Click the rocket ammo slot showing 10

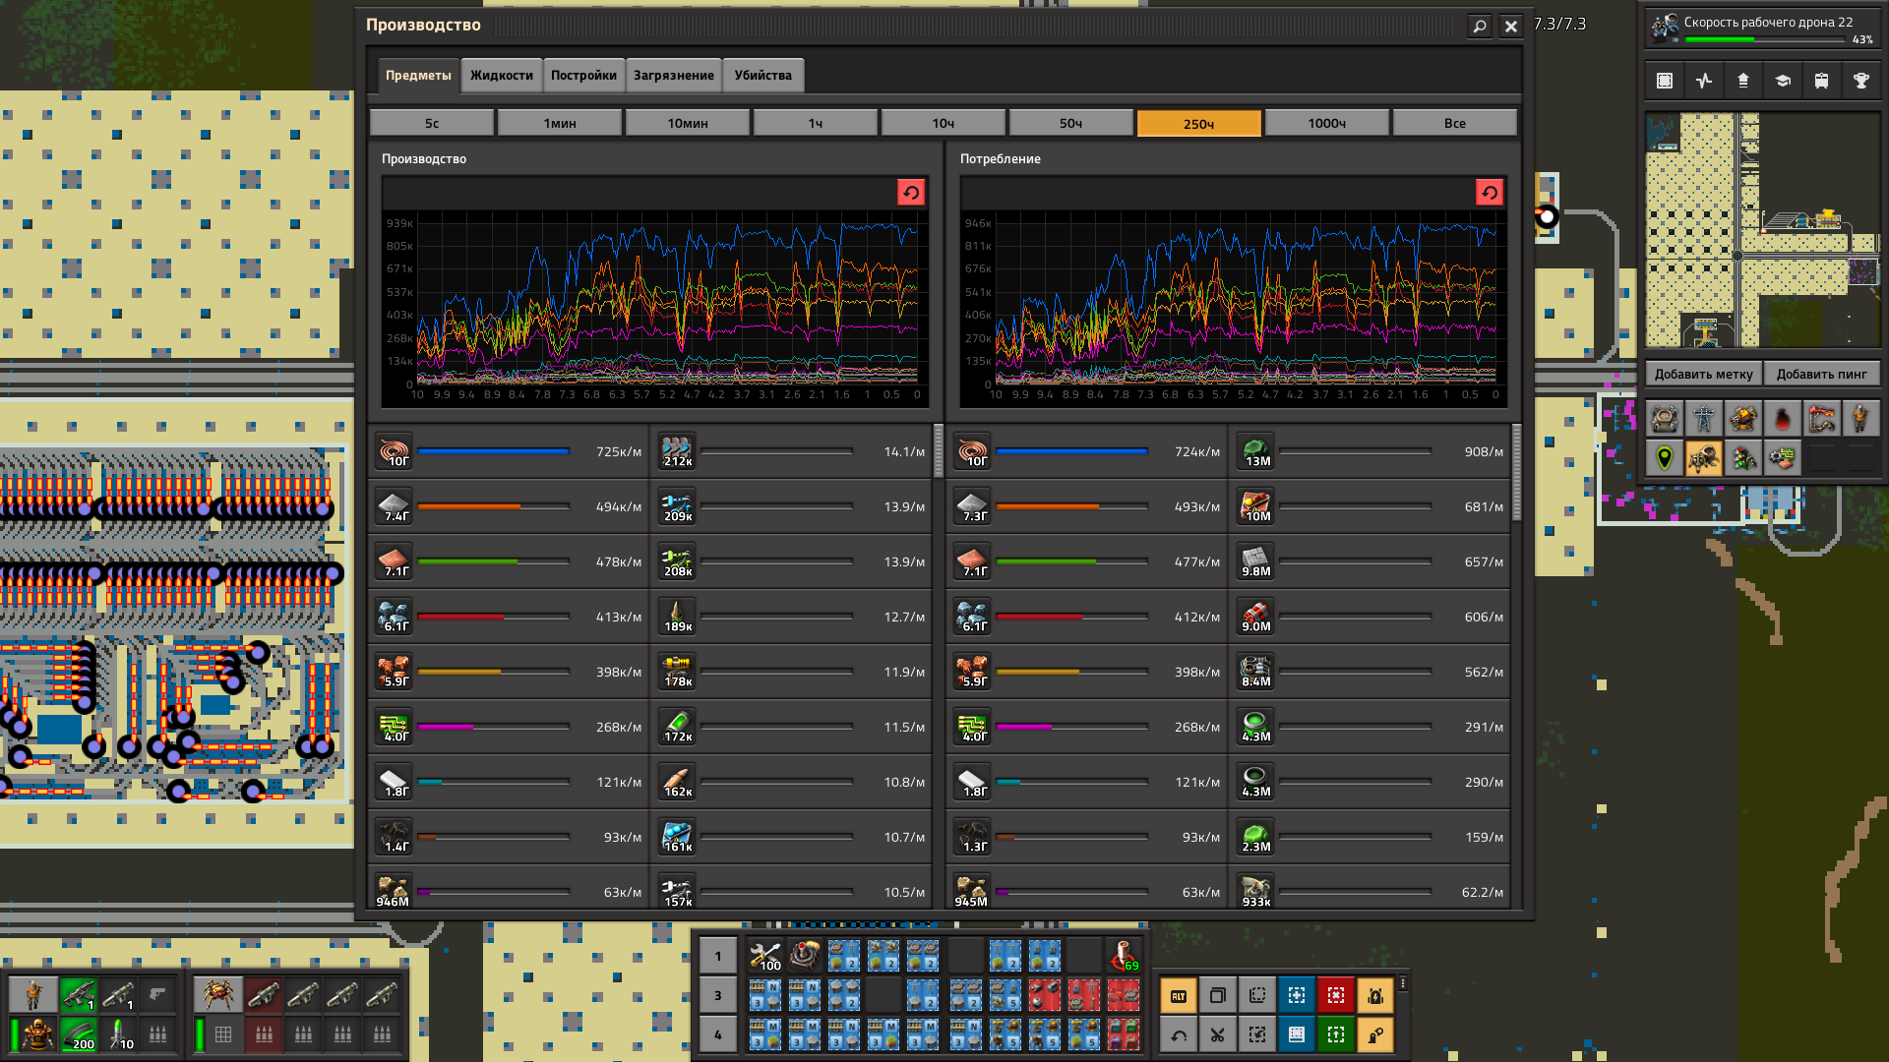[x=118, y=1034]
